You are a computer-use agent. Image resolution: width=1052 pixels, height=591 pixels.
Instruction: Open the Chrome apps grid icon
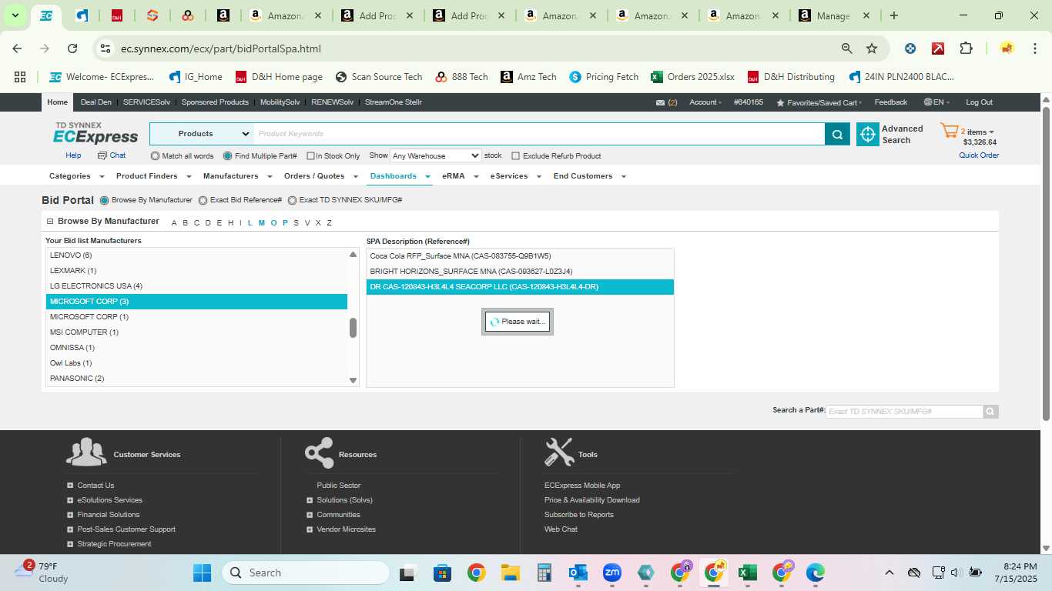click(x=20, y=77)
